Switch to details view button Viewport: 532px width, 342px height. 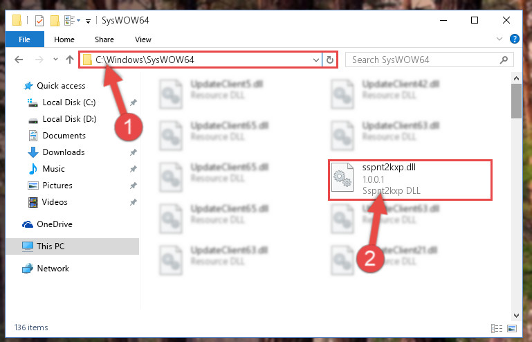pos(497,328)
